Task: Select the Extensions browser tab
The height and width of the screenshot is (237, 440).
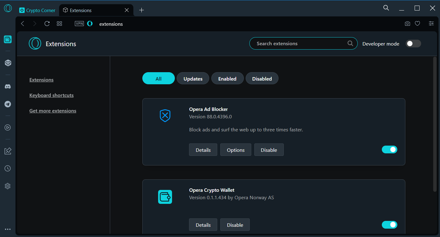Action: 96,10
